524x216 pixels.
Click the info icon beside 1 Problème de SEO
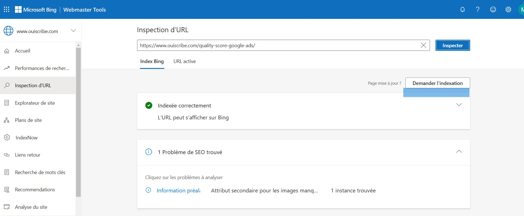pos(149,152)
